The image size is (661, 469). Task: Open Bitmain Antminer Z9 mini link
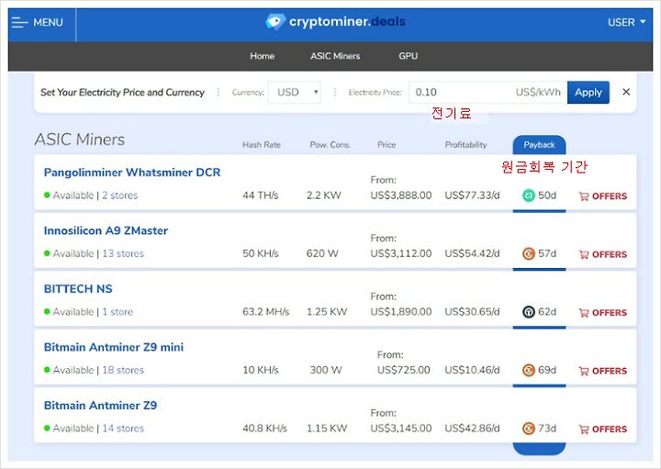pos(114,347)
